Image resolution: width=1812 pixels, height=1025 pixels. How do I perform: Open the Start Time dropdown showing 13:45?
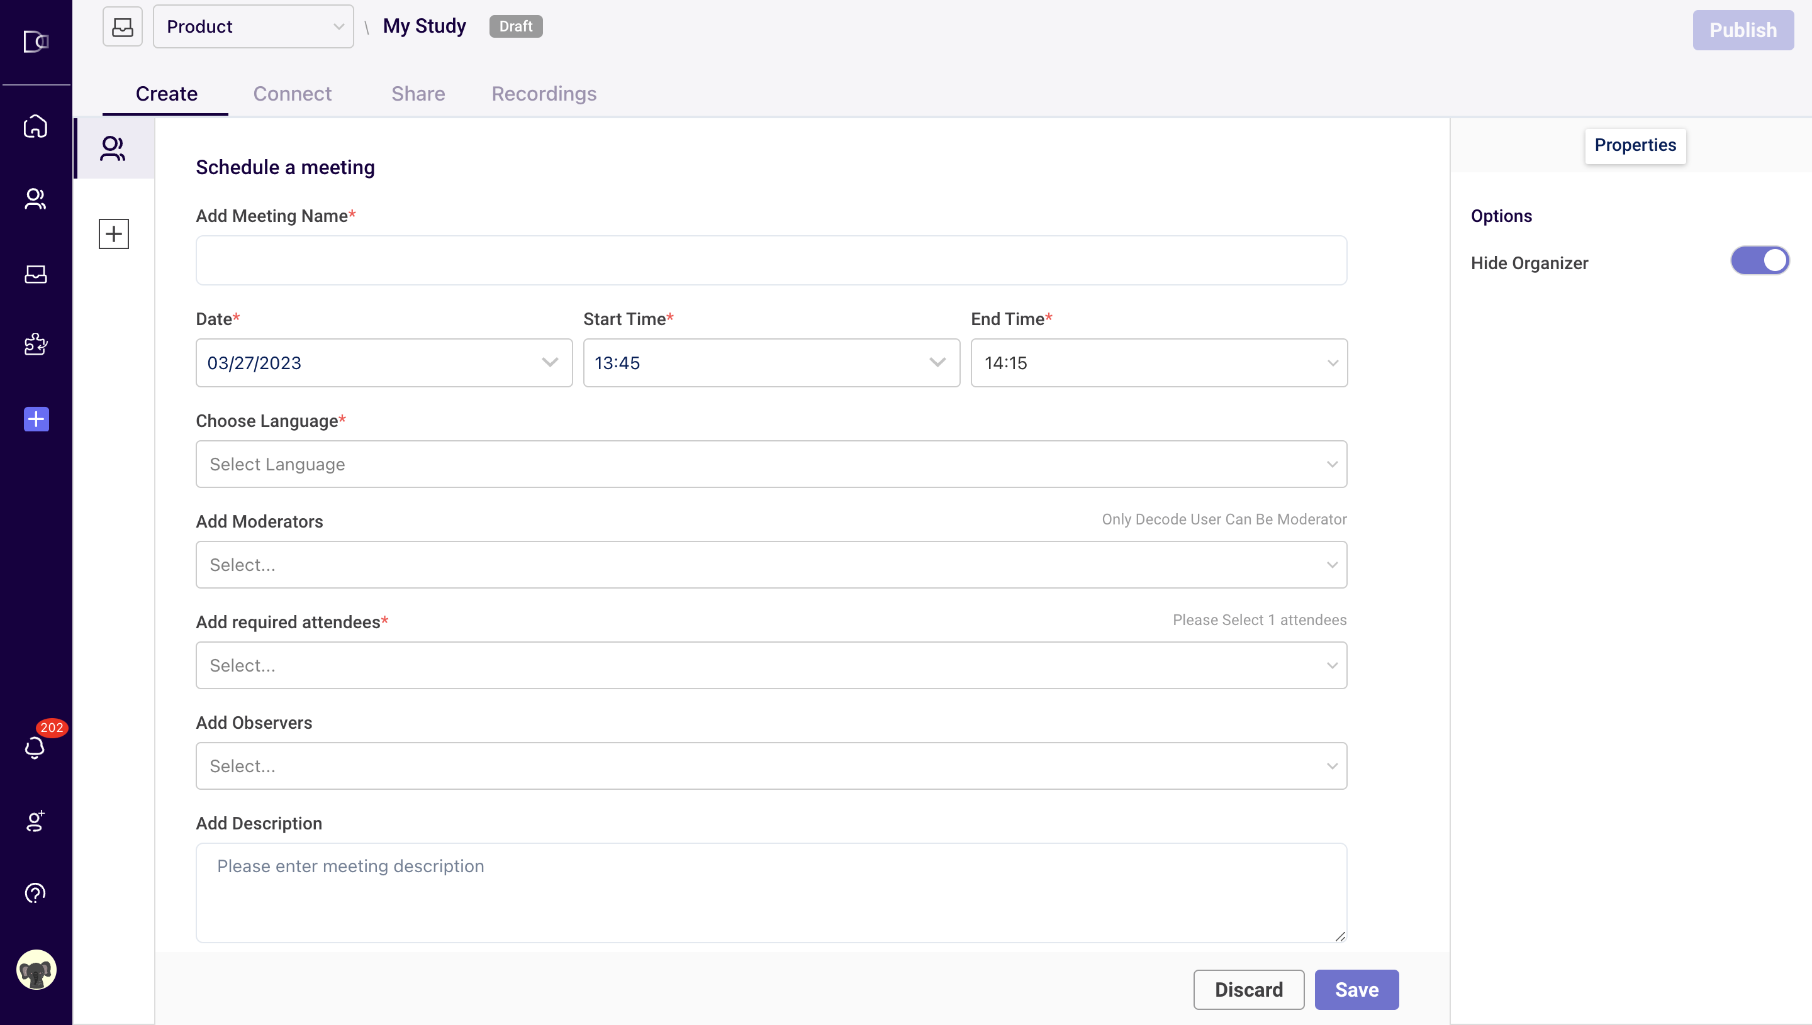click(x=772, y=363)
